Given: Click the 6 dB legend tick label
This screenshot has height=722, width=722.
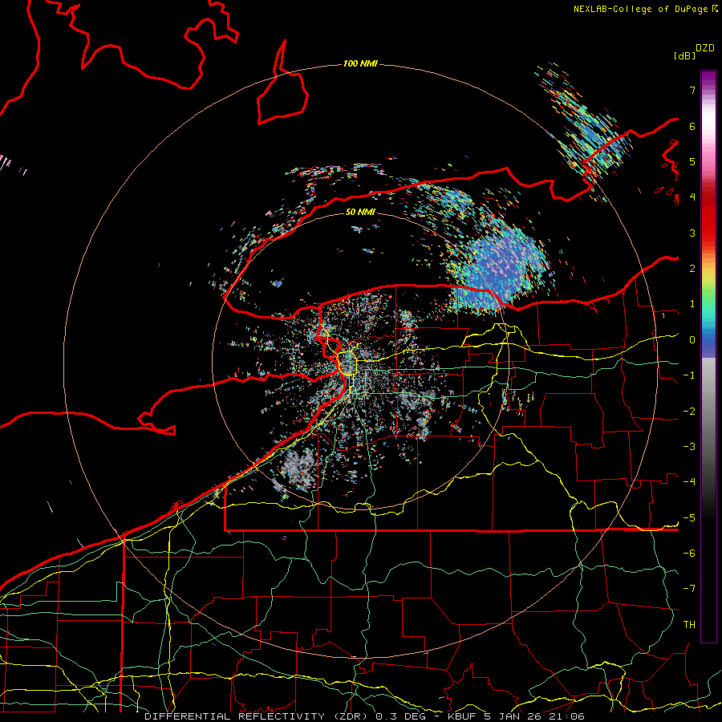Looking at the screenshot, I should point(692,126).
